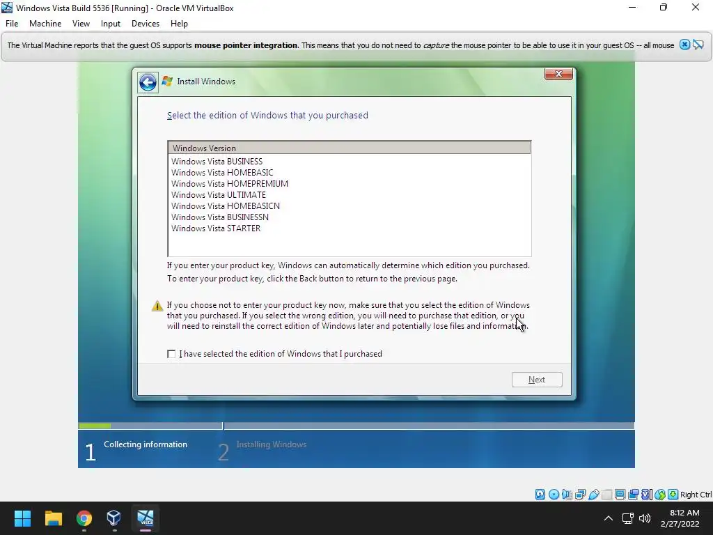Viewport: 713px width, 535px height.
Task: Click the green arrow keyboard capture icon
Action: (673, 495)
